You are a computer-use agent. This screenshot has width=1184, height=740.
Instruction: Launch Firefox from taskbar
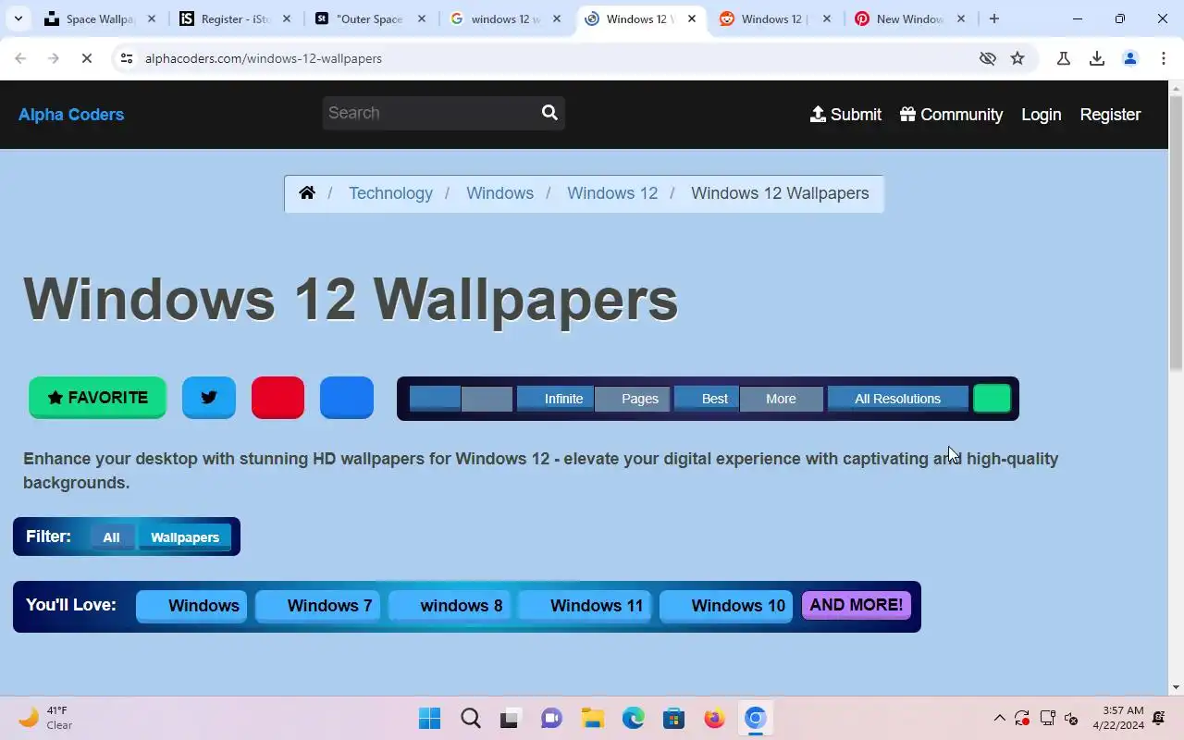tap(714, 718)
